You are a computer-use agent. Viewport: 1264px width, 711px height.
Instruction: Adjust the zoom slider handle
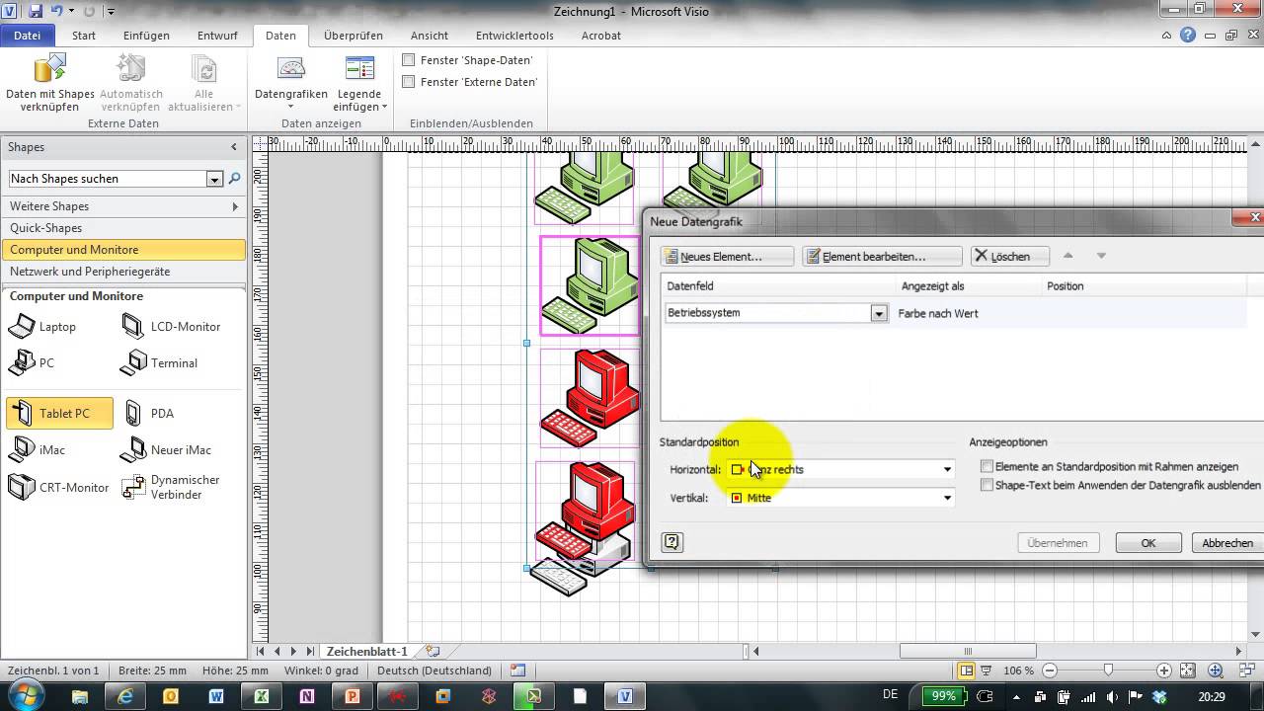[1108, 671]
